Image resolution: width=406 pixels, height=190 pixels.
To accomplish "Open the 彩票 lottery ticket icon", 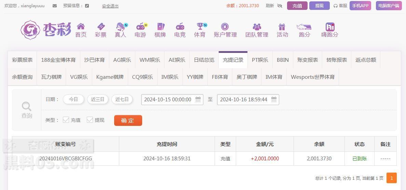I will coord(101,26).
